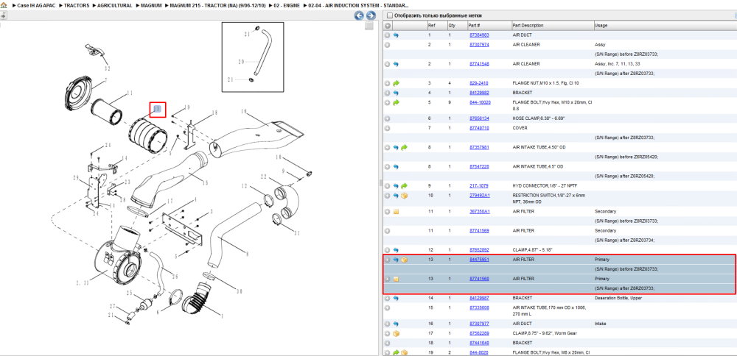
Task: Click the green arrow icon for part 829-2410
Action: pos(396,83)
